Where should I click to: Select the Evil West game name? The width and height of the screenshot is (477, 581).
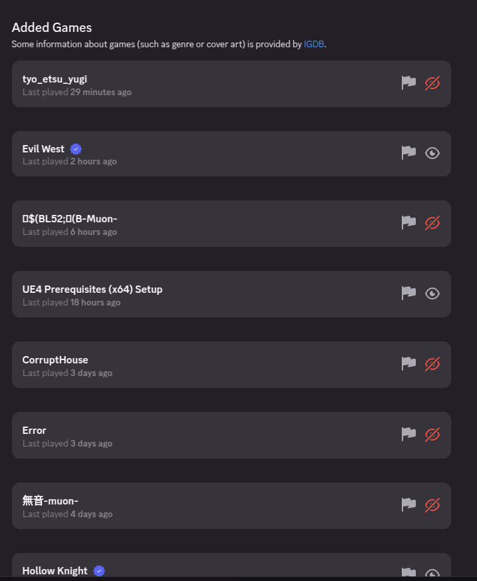pyautogui.click(x=43, y=149)
